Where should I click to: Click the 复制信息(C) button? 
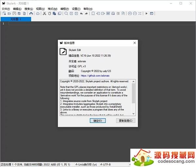(x=125, y=121)
